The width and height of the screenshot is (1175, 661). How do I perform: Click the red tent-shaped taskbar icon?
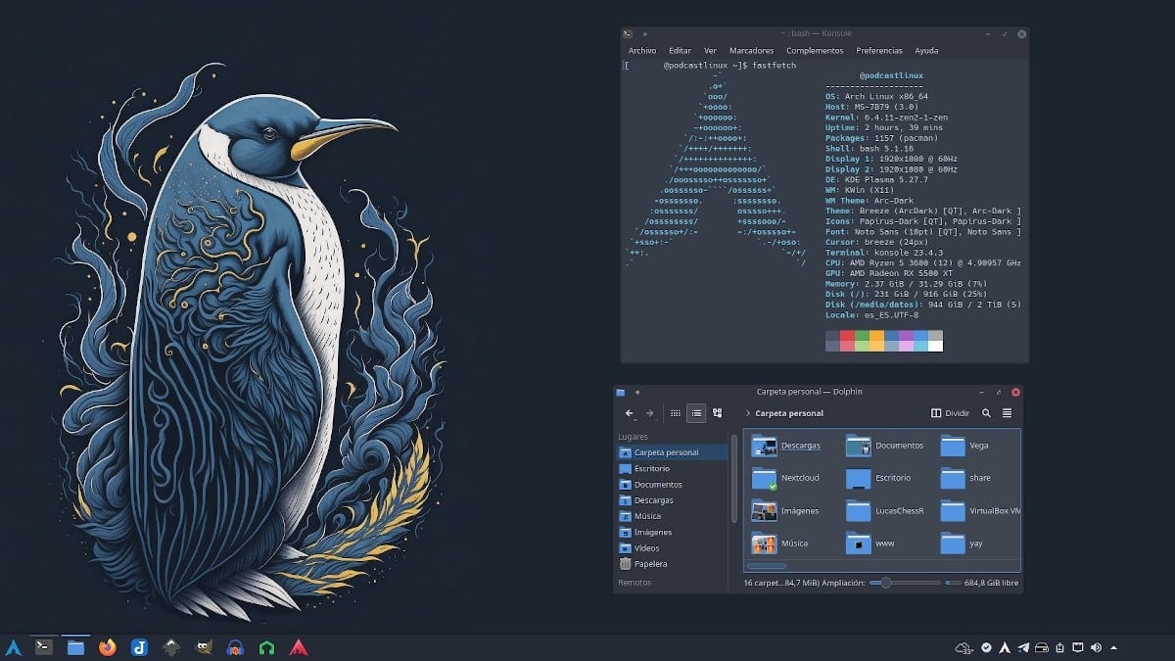[x=298, y=647]
